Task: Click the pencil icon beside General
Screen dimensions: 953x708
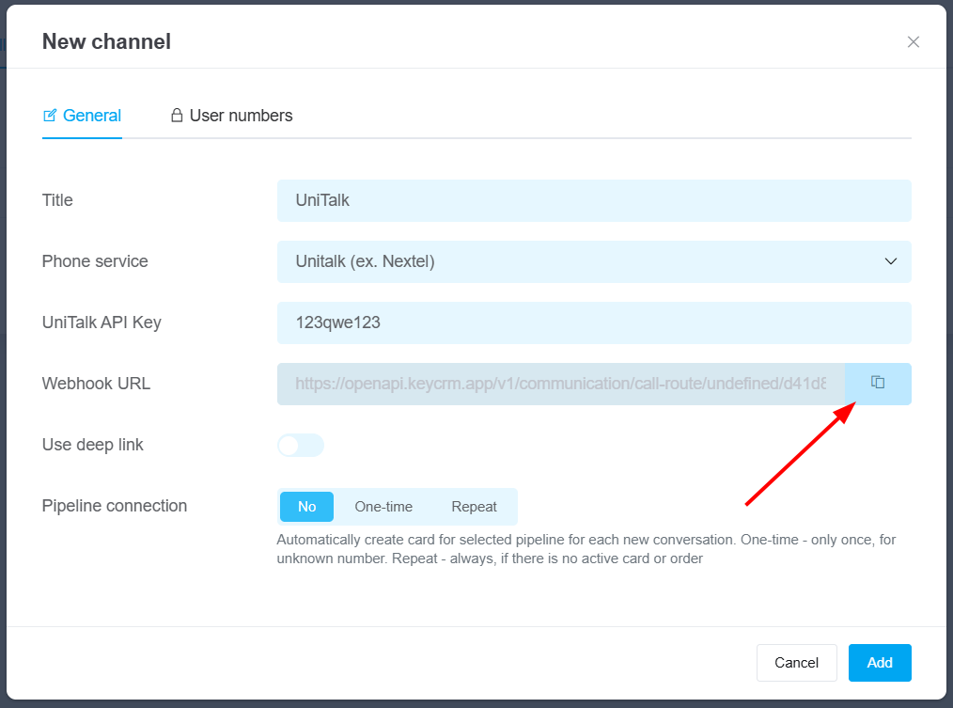Action: coord(51,116)
